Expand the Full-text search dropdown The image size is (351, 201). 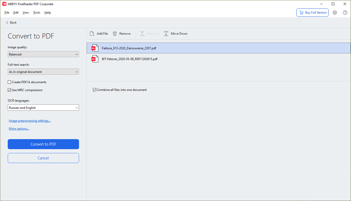(43, 72)
